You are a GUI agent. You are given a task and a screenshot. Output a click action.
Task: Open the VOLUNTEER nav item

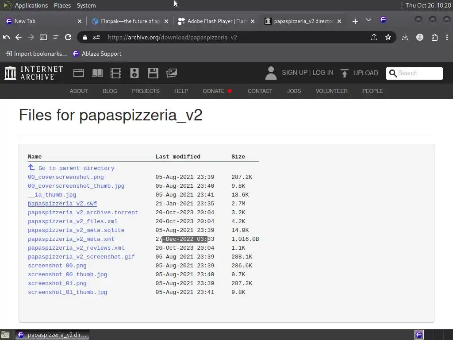(x=332, y=91)
